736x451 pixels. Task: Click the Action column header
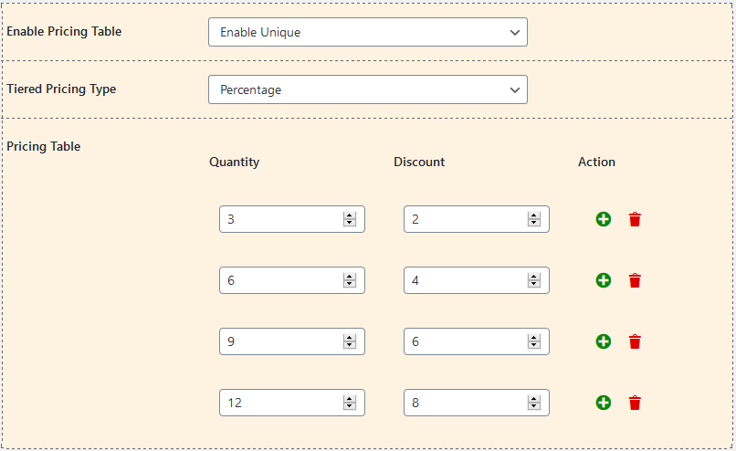click(x=596, y=162)
